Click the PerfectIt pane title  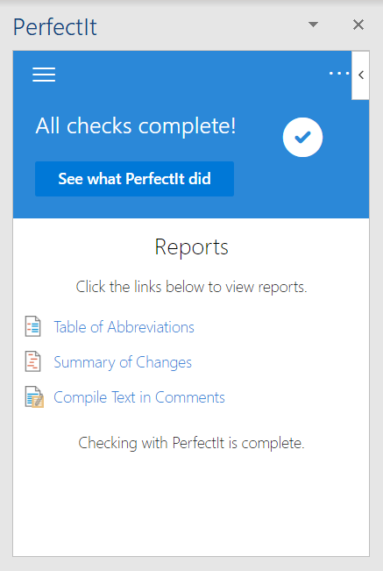[x=55, y=27]
